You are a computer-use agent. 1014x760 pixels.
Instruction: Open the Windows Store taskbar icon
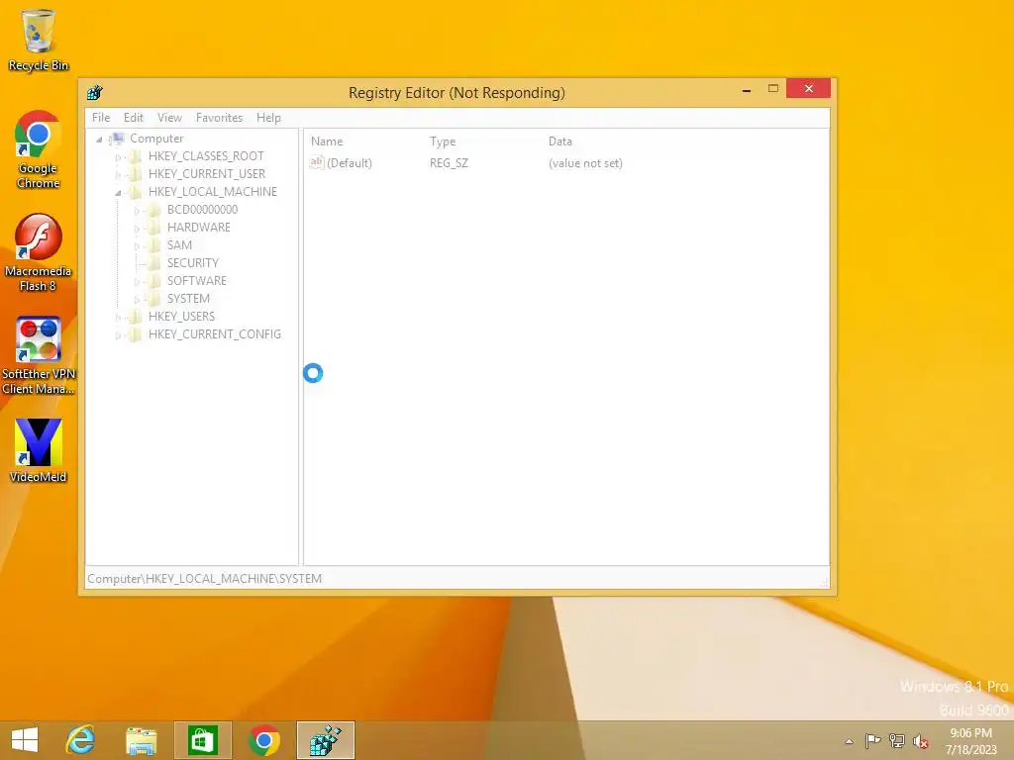[x=202, y=740]
